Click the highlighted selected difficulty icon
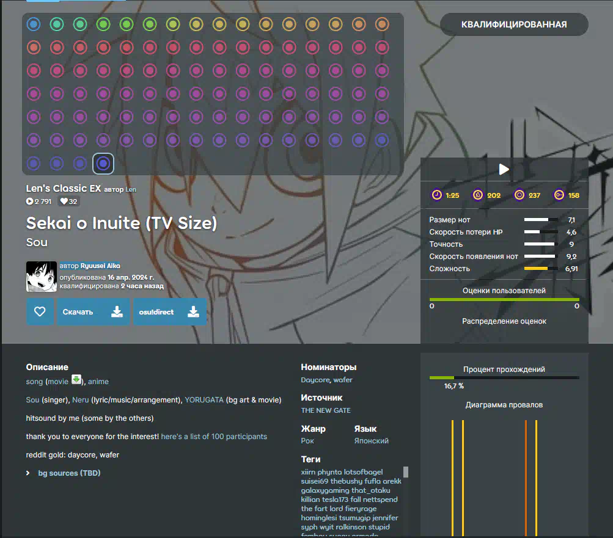The width and height of the screenshot is (613, 538). point(103,163)
